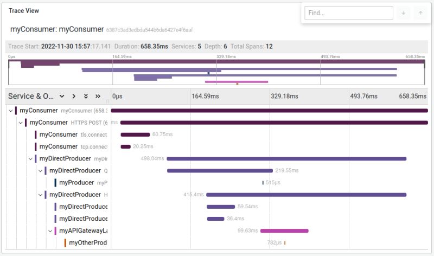Image resolution: width=434 pixels, height=256 pixels.
Task: Click the Service & Operation column header
Action: click(x=31, y=97)
